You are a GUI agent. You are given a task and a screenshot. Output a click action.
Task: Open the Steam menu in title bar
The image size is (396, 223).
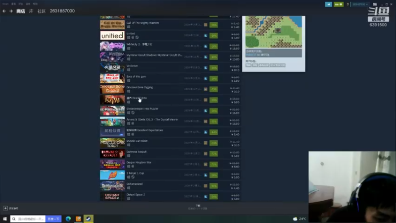click(5, 4)
